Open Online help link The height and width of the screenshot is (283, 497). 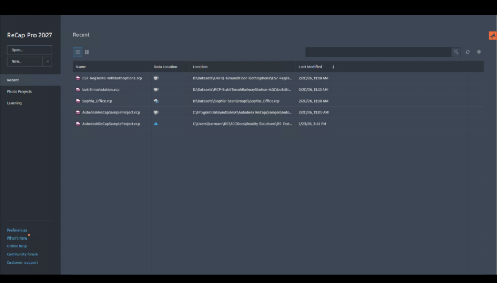[x=17, y=246]
